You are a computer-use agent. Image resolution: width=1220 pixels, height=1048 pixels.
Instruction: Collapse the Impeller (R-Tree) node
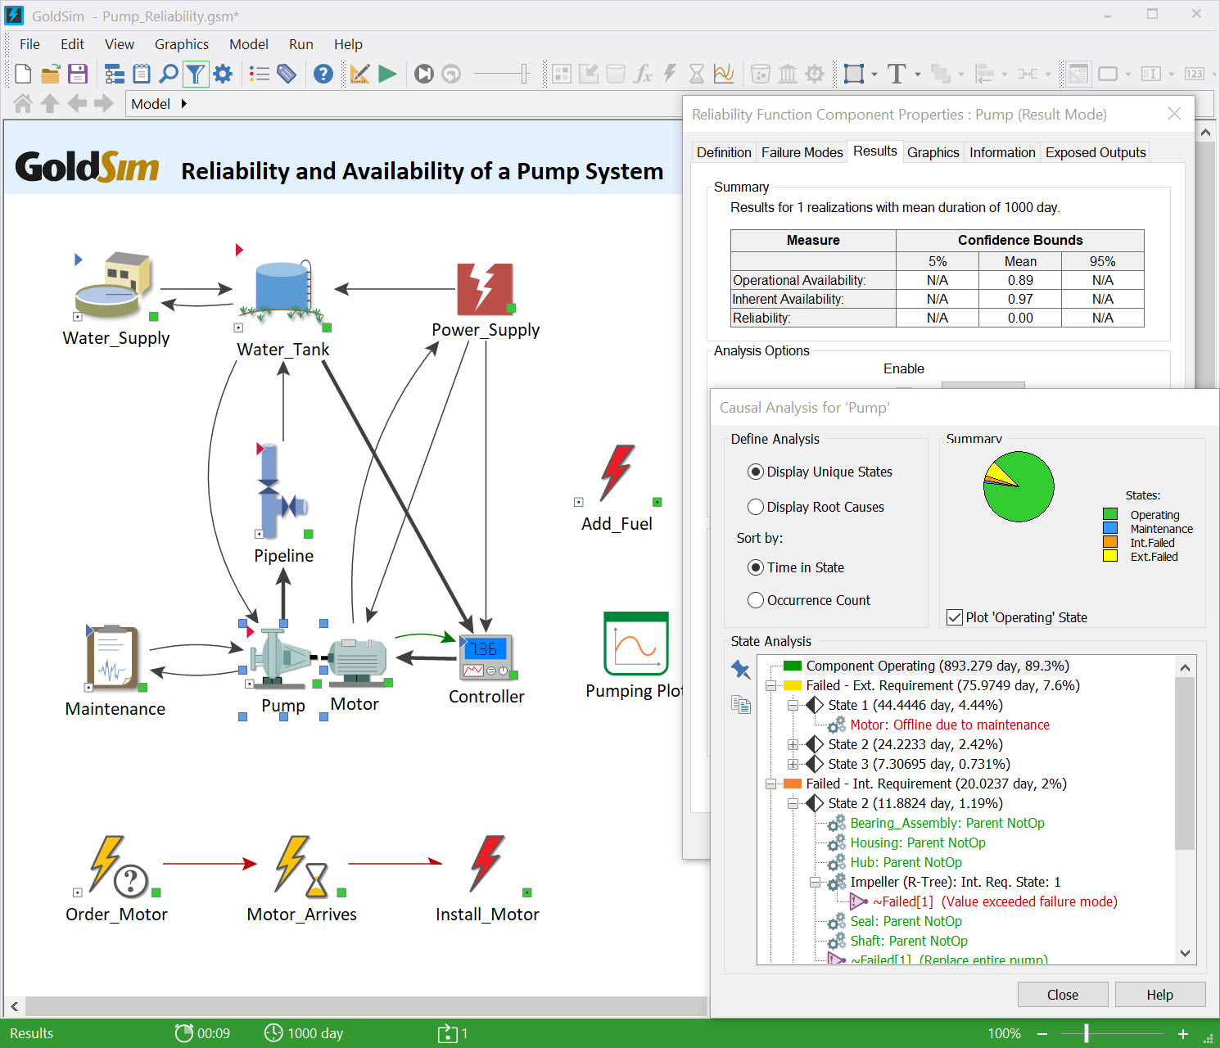[815, 882]
